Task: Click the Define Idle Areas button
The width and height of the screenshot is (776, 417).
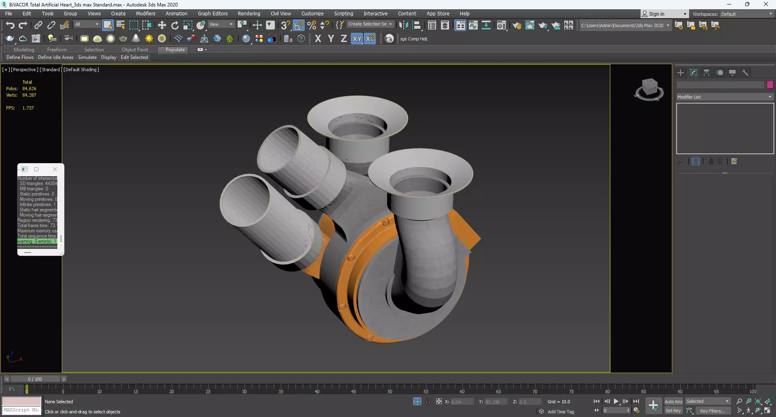Action: 56,57
